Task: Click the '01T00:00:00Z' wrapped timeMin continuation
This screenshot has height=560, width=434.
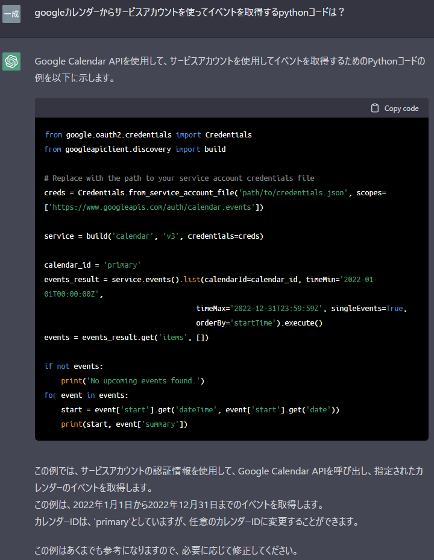Action: 72,294
